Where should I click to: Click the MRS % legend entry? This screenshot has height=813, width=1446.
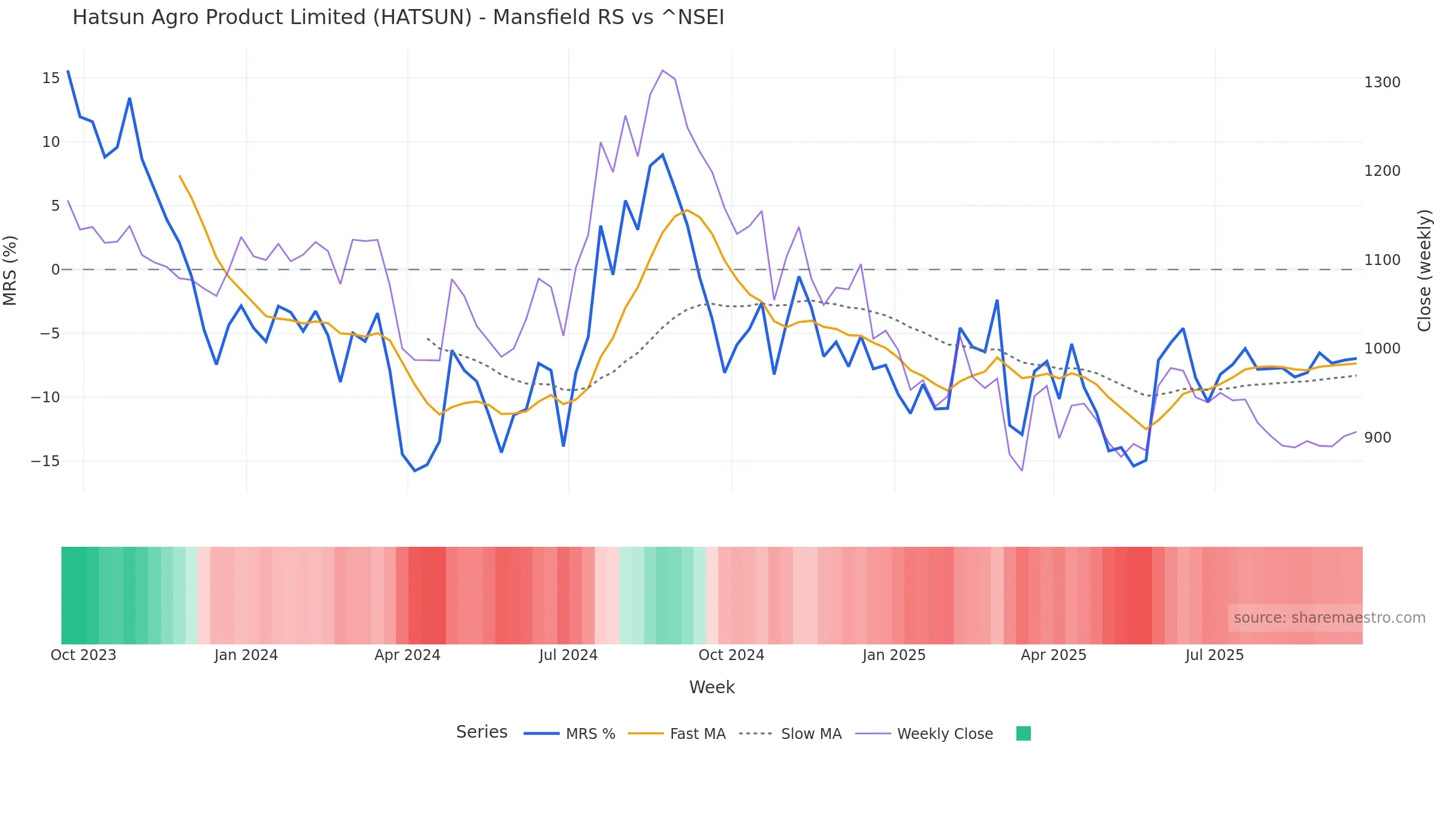click(x=569, y=734)
